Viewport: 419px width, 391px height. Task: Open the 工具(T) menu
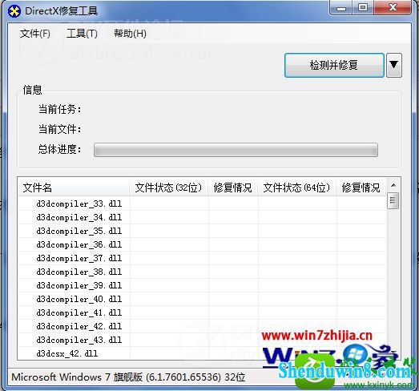click(82, 34)
